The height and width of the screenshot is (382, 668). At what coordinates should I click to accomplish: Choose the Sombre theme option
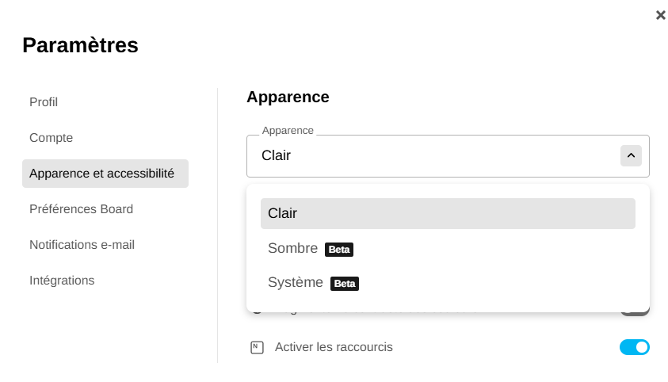(293, 249)
